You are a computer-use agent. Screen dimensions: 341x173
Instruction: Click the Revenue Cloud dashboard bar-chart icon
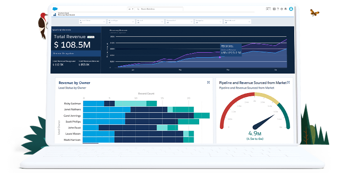[x=55, y=15]
